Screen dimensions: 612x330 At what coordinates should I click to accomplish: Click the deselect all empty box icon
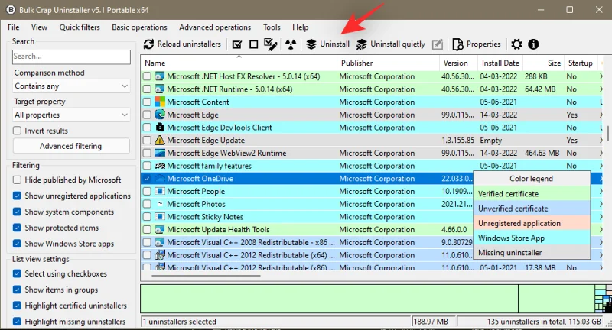pyautogui.click(x=254, y=44)
